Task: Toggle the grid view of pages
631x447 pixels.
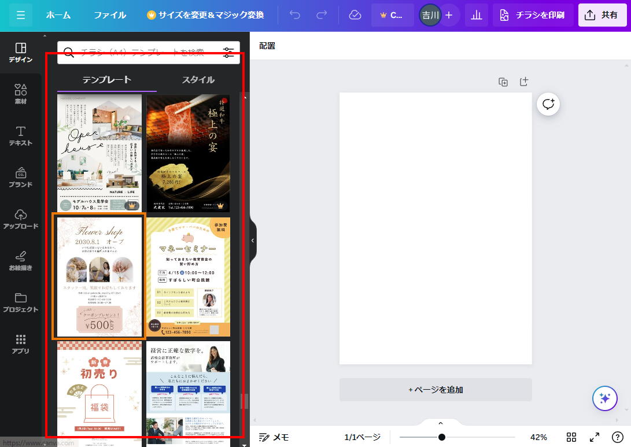Action: pyautogui.click(x=571, y=437)
